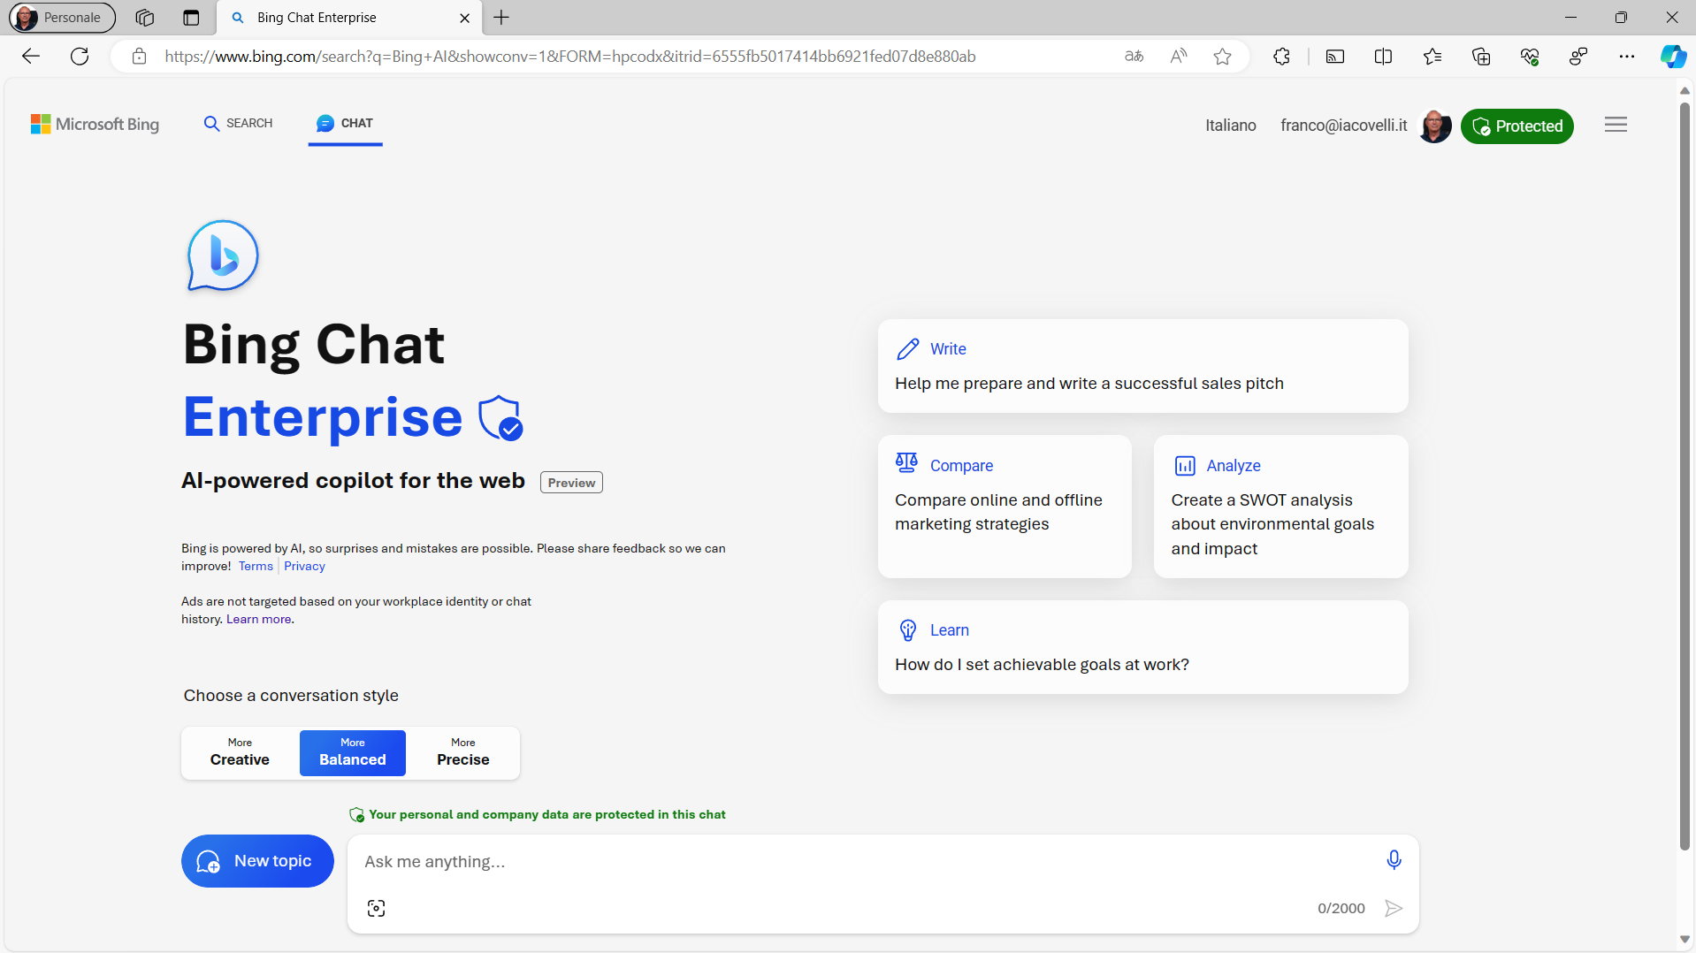
Task: Open the Privacy link
Action: click(304, 566)
